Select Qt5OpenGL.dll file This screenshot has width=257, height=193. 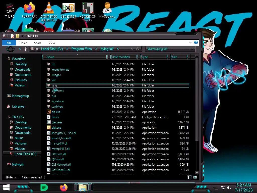61,170
